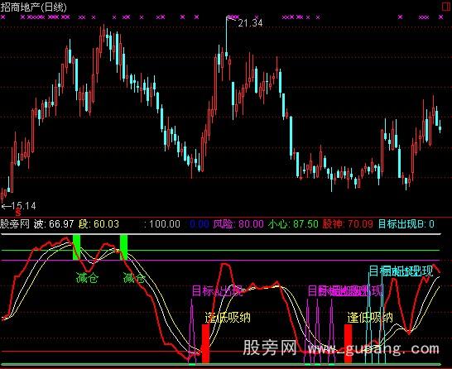Click the 股神: 70.09 indicator value
Viewport: 452px width, 369px height.
(348, 223)
